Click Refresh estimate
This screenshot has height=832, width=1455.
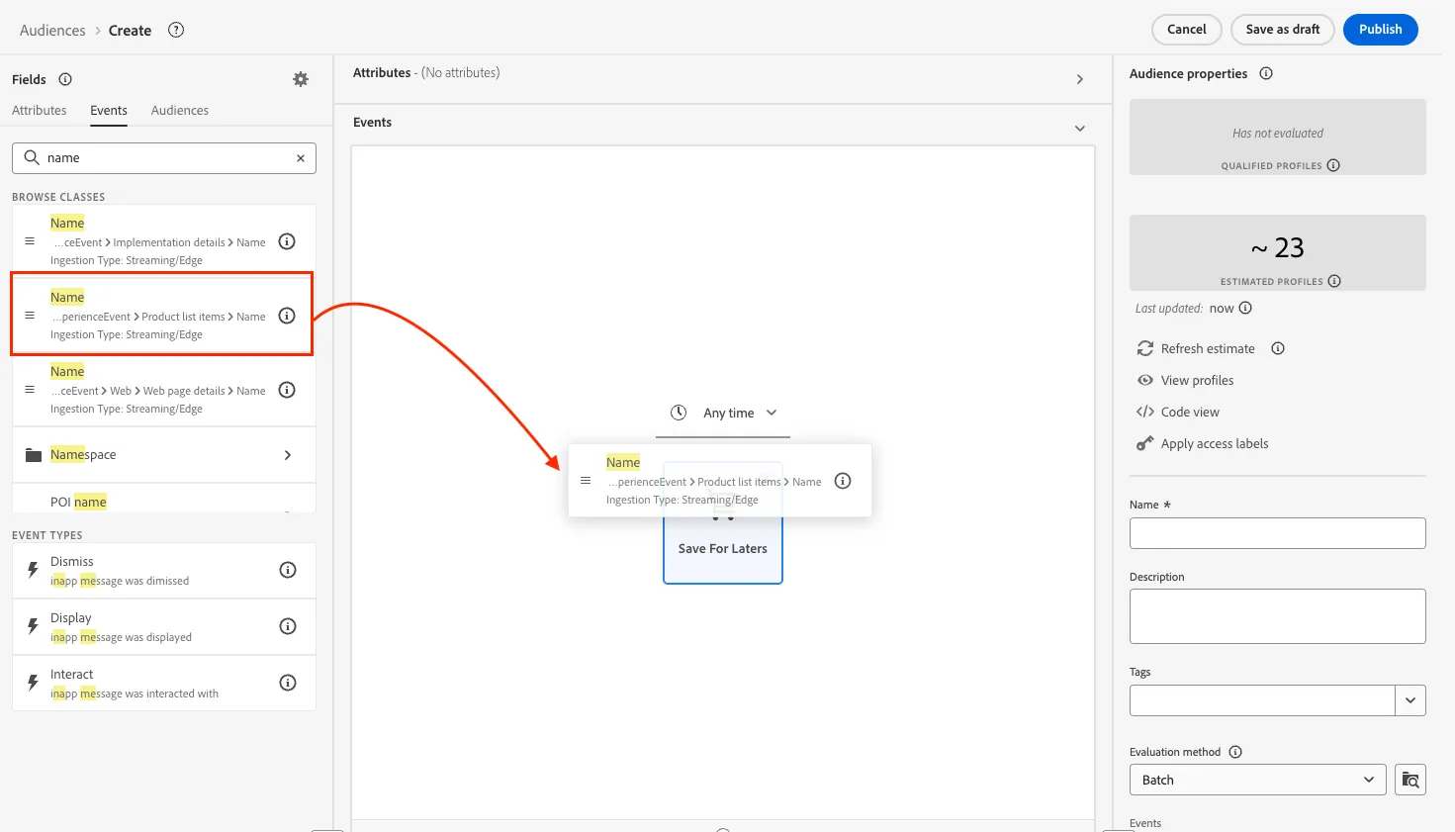coord(1197,348)
